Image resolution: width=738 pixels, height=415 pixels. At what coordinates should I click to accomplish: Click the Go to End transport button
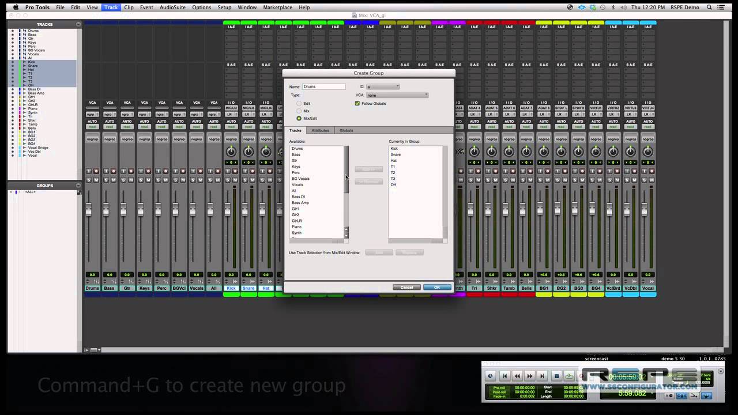coord(542,376)
